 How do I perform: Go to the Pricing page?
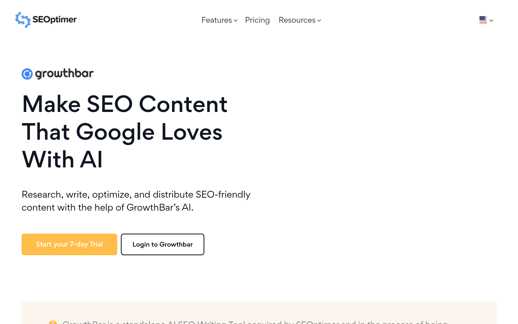[257, 20]
